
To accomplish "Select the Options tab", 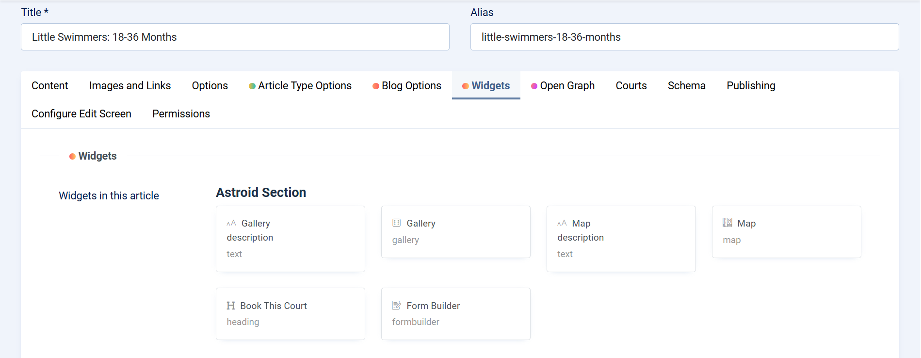I will [210, 85].
